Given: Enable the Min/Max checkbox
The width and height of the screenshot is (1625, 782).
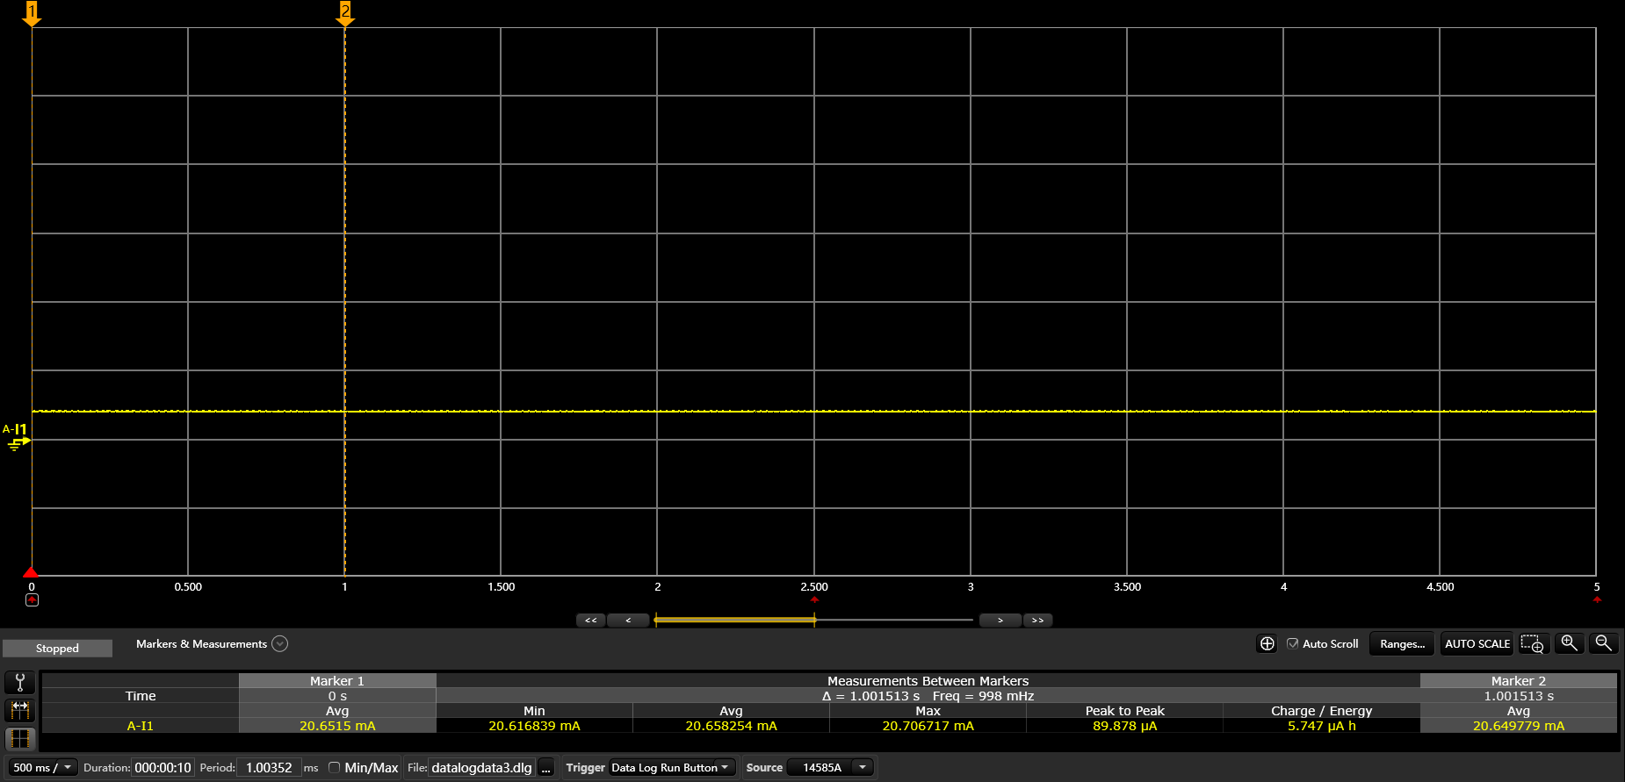Looking at the screenshot, I should pos(334,767).
